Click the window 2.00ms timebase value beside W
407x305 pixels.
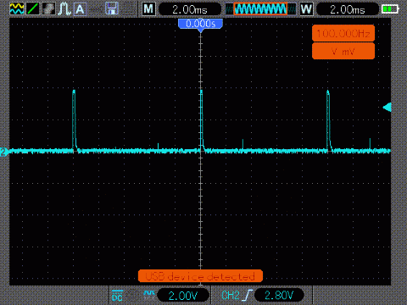point(348,9)
